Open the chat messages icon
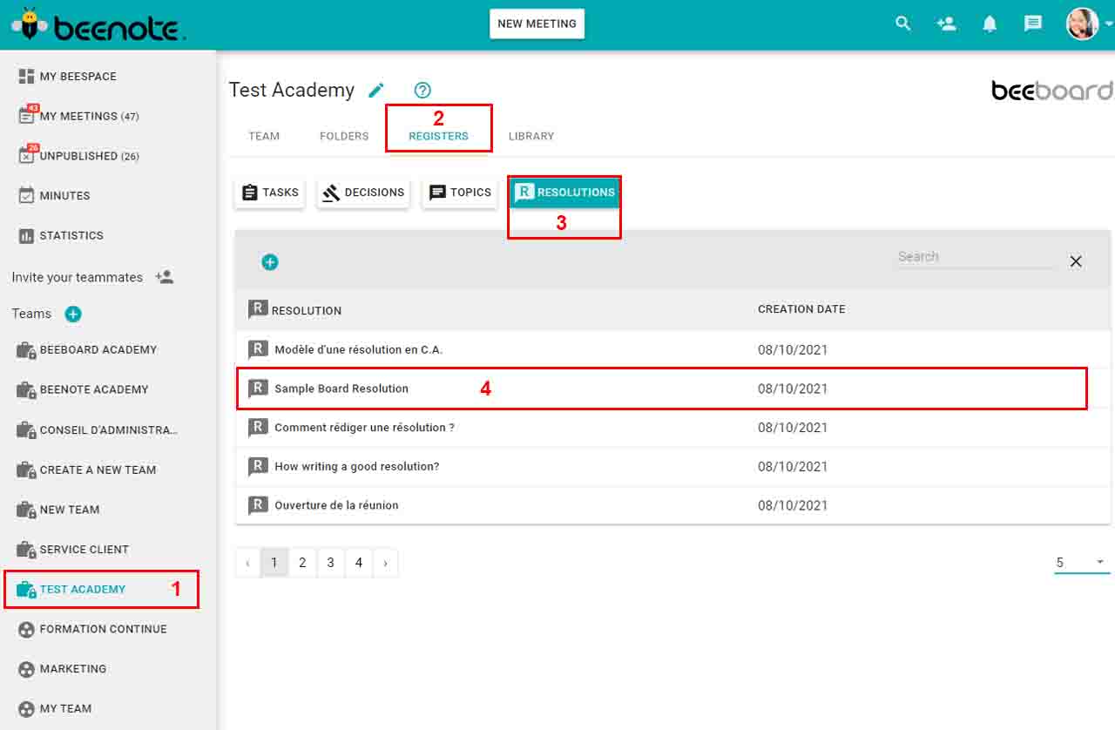 1033,24
